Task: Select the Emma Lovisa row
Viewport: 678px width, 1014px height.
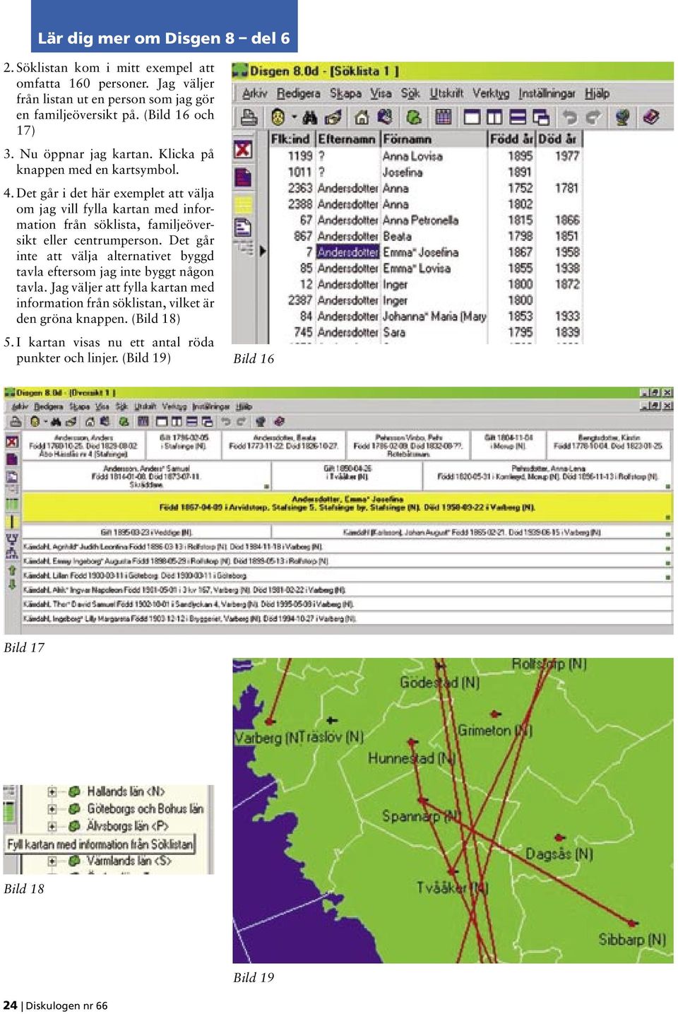Action: pyautogui.click(x=427, y=269)
